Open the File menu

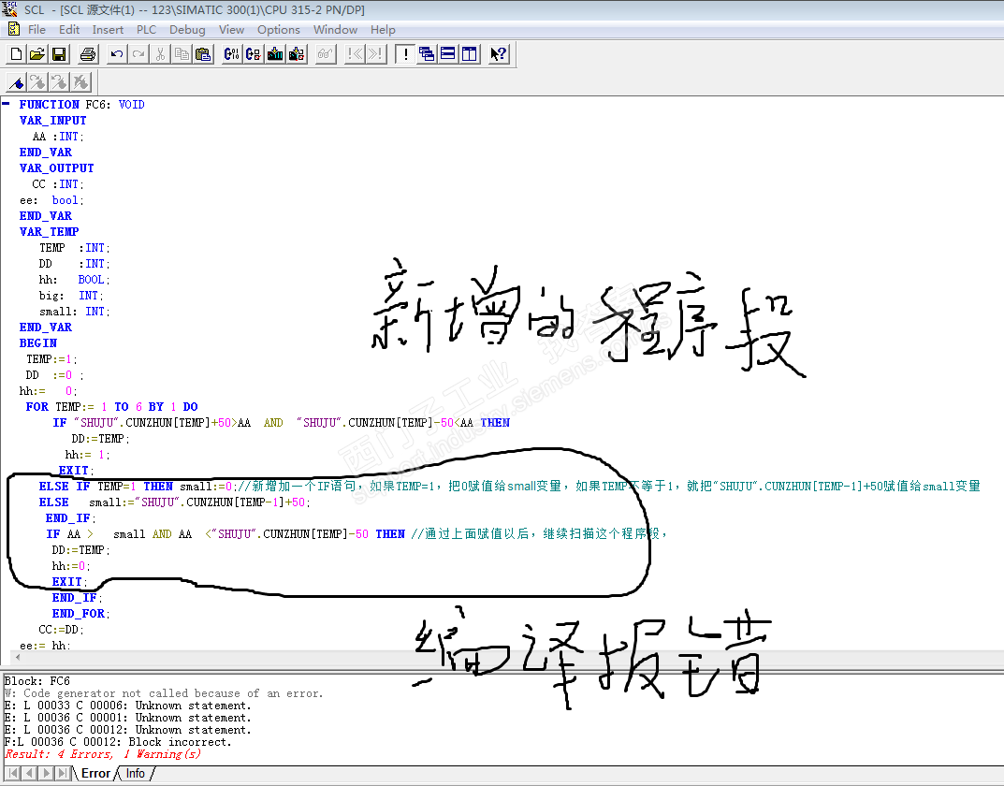(36, 29)
